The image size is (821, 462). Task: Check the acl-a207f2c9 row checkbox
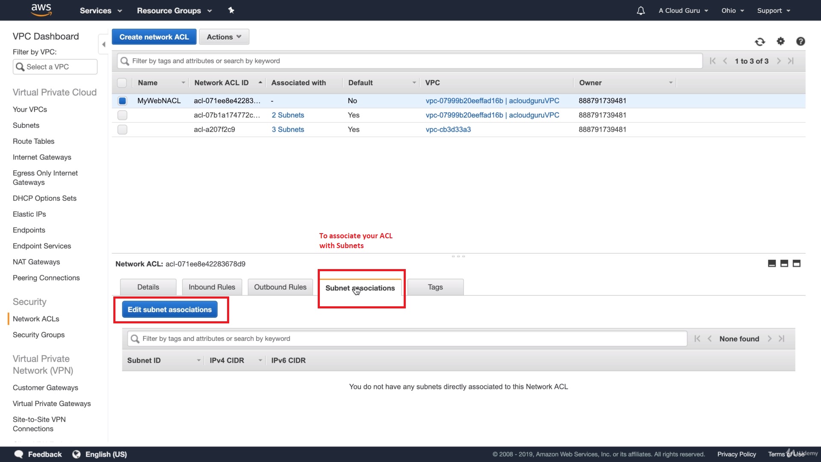pyautogui.click(x=122, y=130)
